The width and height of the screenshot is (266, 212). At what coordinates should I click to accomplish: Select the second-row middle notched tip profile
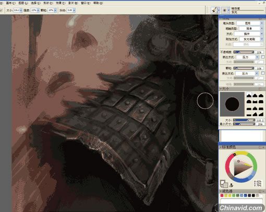[x=255, y=102]
